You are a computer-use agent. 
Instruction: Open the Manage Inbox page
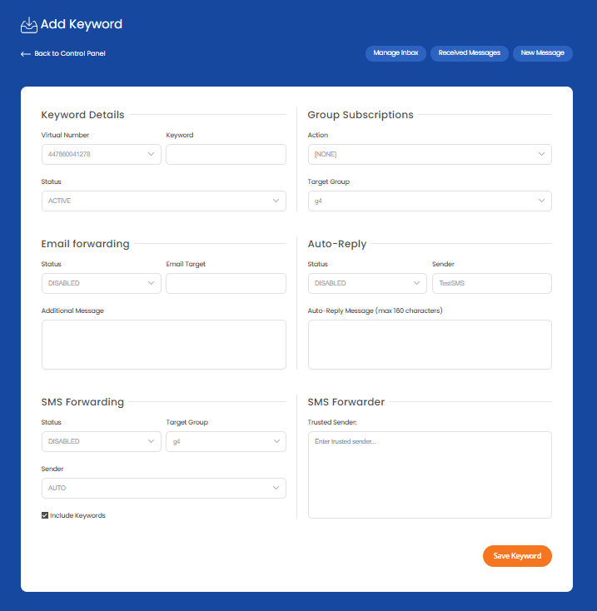pyautogui.click(x=396, y=53)
